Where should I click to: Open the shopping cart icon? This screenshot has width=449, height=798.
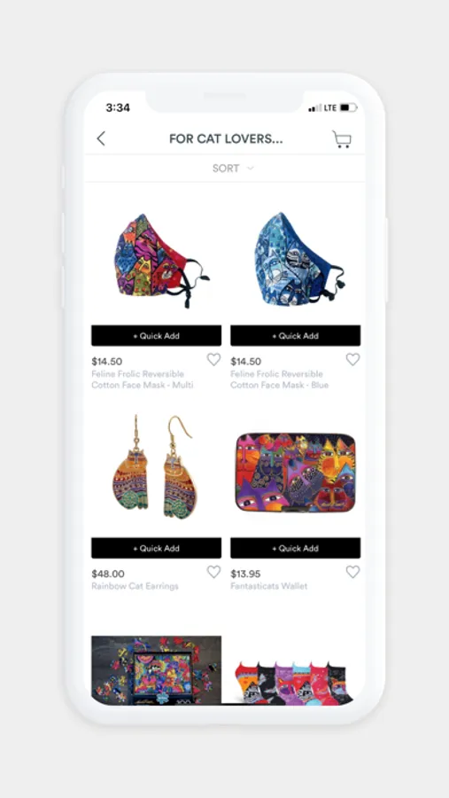click(x=342, y=139)
